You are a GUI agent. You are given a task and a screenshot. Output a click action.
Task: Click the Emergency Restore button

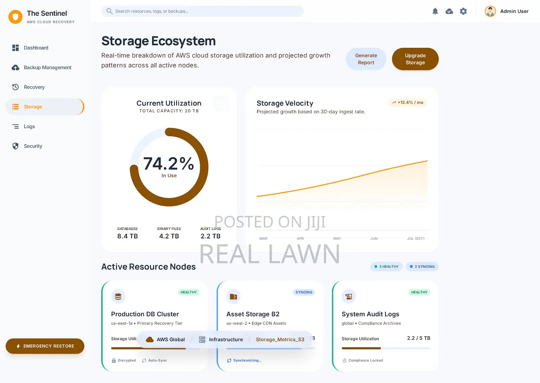[45, 346]
